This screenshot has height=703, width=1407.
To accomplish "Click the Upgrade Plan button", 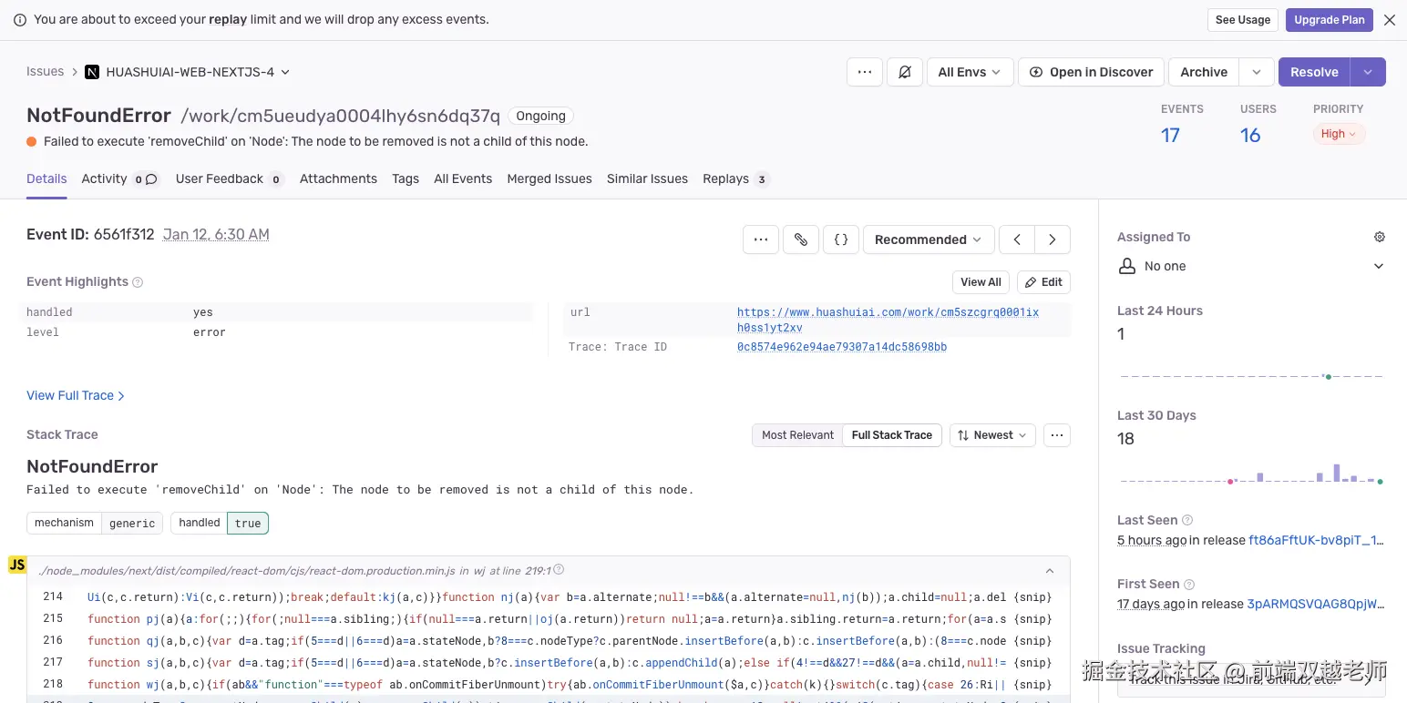I will pos(1329,20).
